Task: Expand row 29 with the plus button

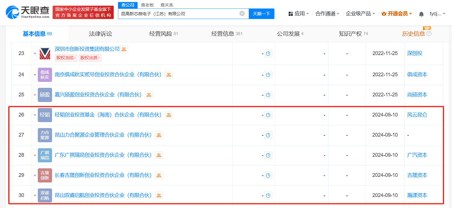Action: tap(35, 175)
